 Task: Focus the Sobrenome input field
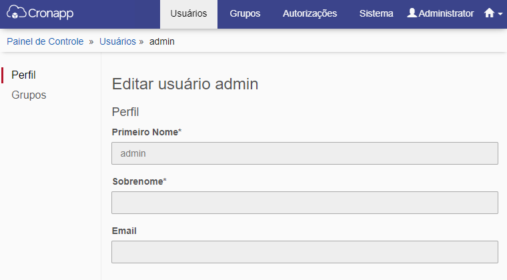coord(305,203)
